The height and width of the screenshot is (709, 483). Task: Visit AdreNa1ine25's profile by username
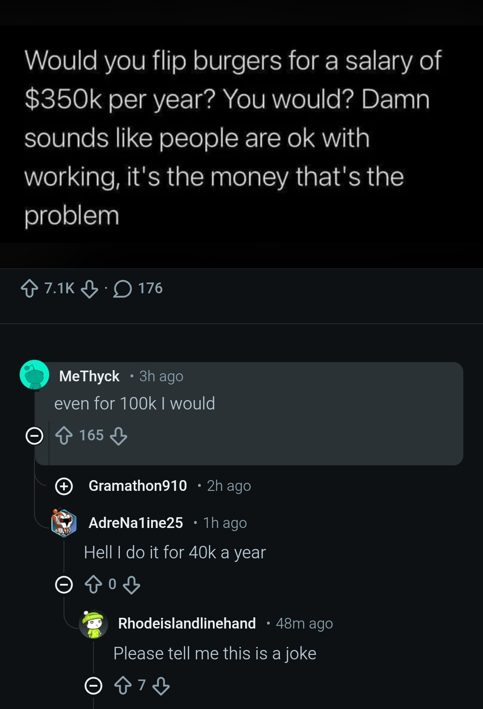(136, 523)
